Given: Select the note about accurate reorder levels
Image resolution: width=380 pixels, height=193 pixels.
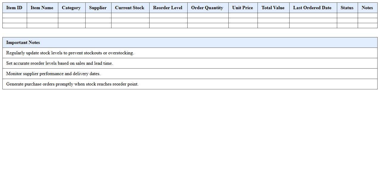Looking at the screenshot, I should [59, 63].
